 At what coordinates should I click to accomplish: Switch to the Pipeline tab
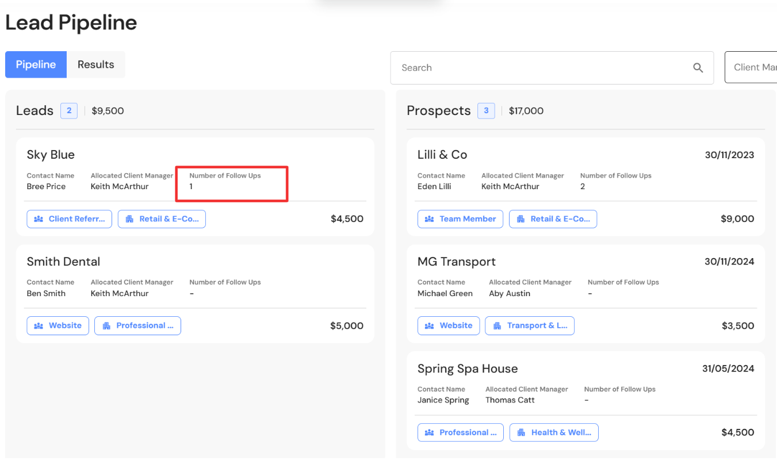point(36,64)
